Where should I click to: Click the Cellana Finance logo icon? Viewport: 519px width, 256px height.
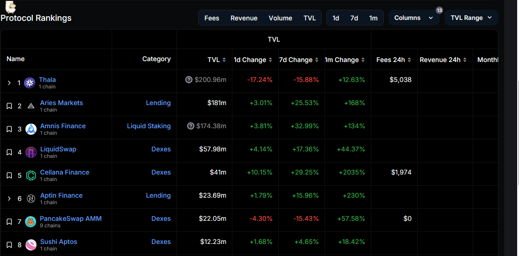31,175
